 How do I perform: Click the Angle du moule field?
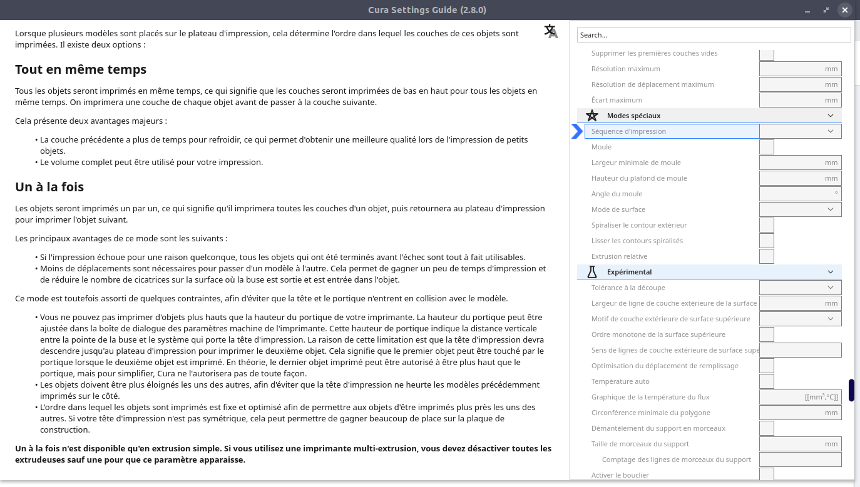coord(801,194)
